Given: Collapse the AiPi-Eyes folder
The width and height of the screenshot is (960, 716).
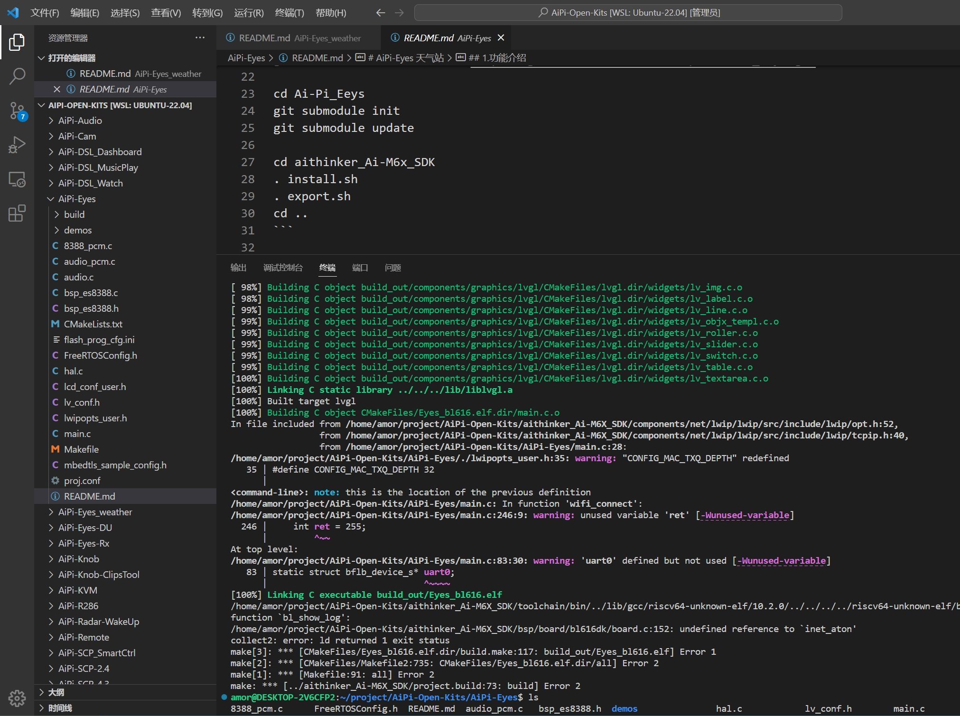Looking at the screenshot, I should [125, 199].
